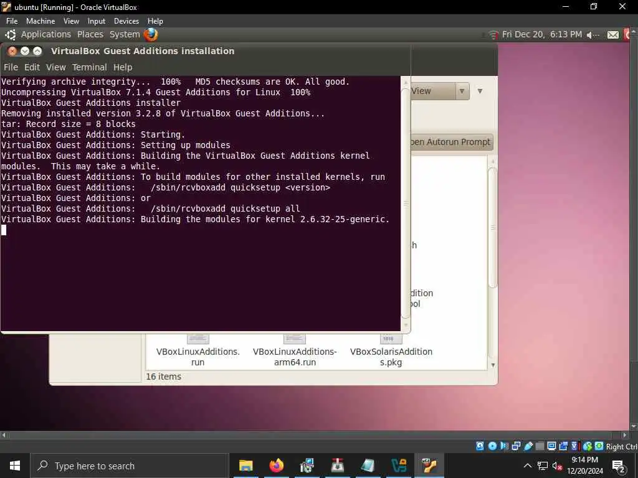Click the Windows search box

tap(130, 466)
